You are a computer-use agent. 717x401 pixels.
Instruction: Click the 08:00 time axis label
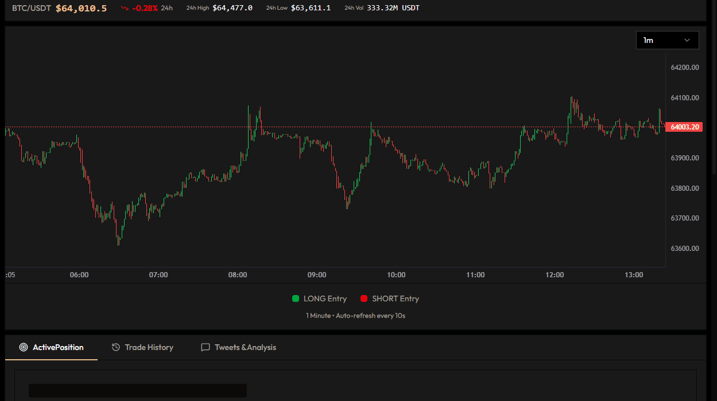238,275
